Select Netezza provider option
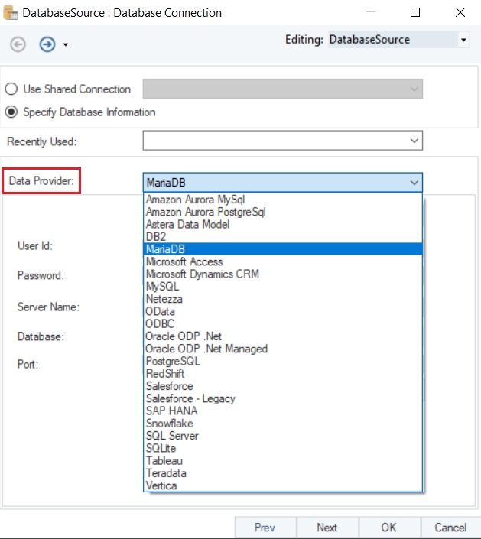 point(283,299)
